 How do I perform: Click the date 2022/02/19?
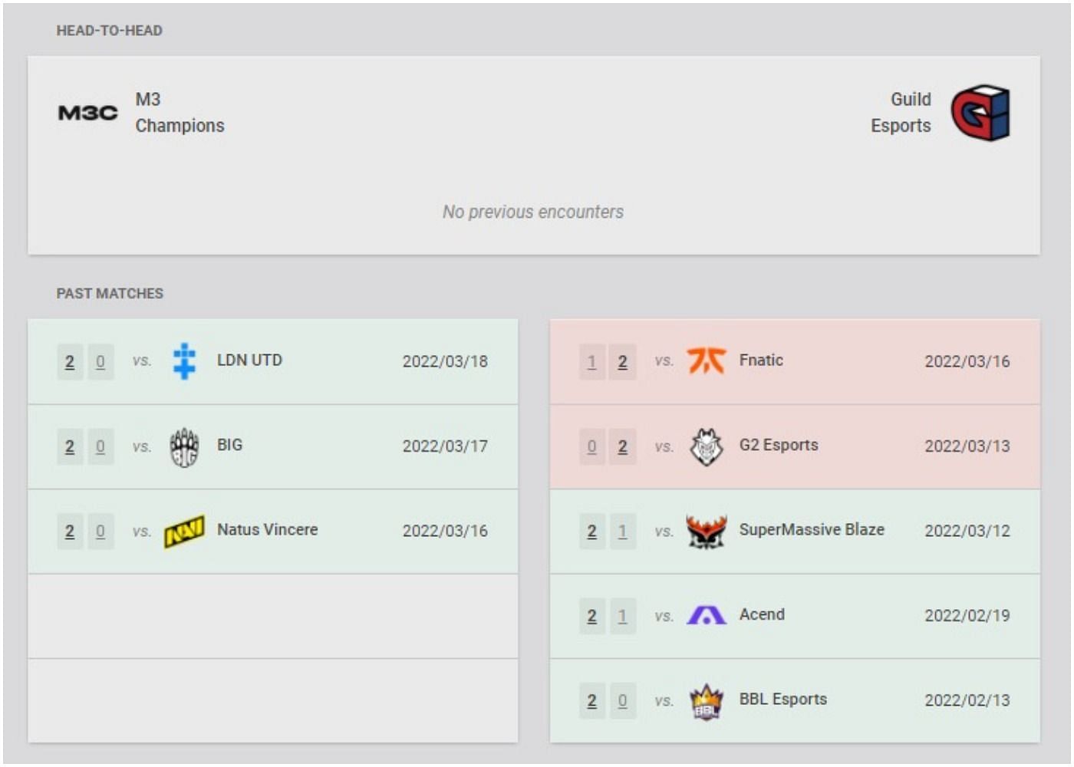967,616
